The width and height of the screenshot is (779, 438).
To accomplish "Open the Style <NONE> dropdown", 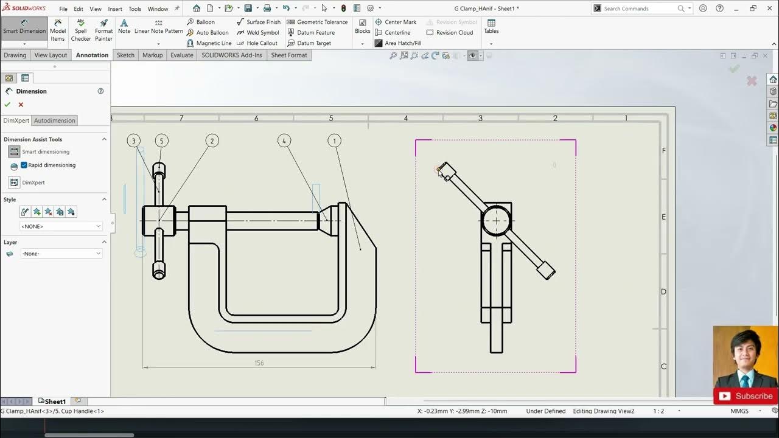I will click(61, 226).
